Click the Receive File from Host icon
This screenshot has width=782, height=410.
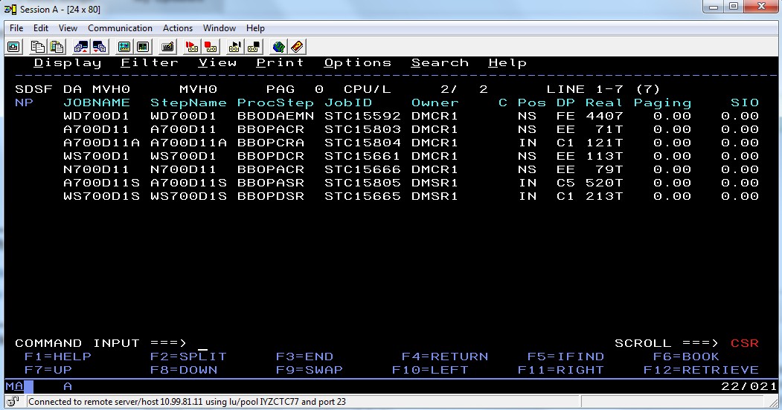(x=100, y=47)
